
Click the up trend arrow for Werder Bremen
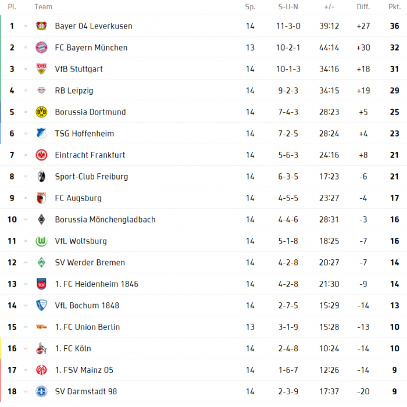pos(26,262)
